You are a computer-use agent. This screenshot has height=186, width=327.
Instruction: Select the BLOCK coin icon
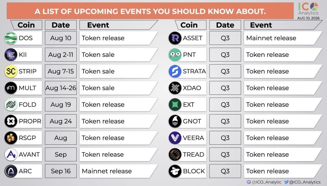point(175,171)
